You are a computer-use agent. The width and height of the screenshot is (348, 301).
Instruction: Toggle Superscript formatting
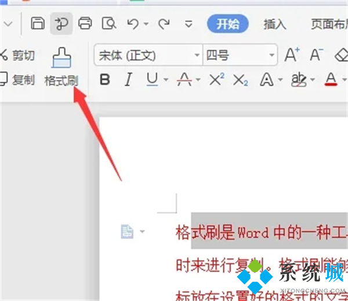pyautogui.click(x=216, y=80)
